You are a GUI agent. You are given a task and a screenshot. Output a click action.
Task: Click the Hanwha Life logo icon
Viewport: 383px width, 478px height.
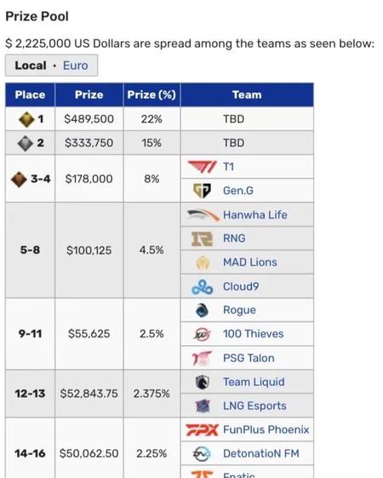[x=203, y=215]
